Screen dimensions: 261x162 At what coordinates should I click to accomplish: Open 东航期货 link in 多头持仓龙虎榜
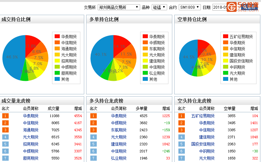pos(119,130)
